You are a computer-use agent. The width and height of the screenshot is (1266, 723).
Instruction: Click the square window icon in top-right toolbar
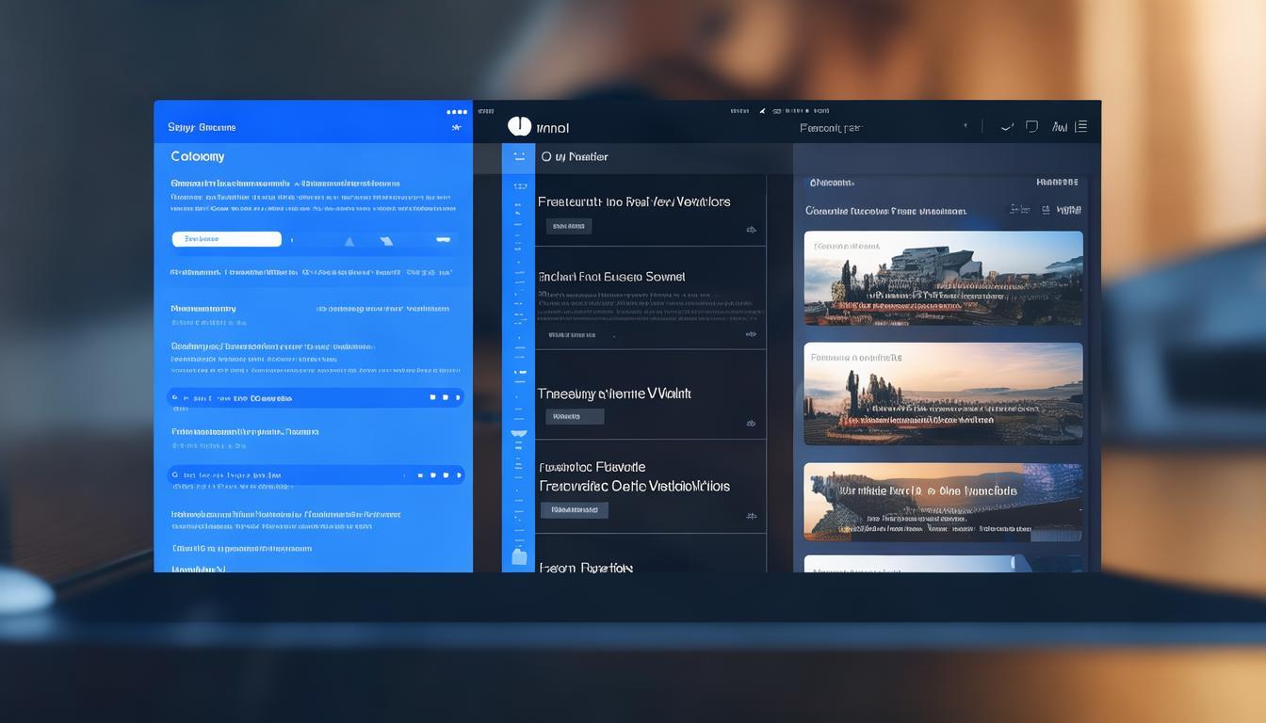[x=1031, y=126]
